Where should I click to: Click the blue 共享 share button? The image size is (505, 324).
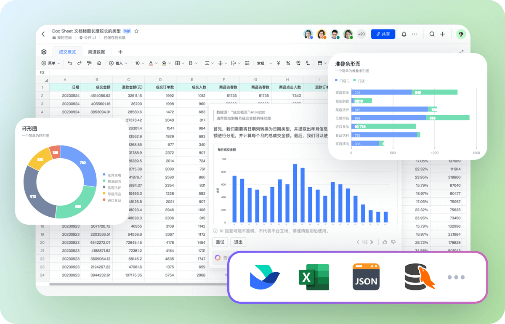(x=383, y=34)
